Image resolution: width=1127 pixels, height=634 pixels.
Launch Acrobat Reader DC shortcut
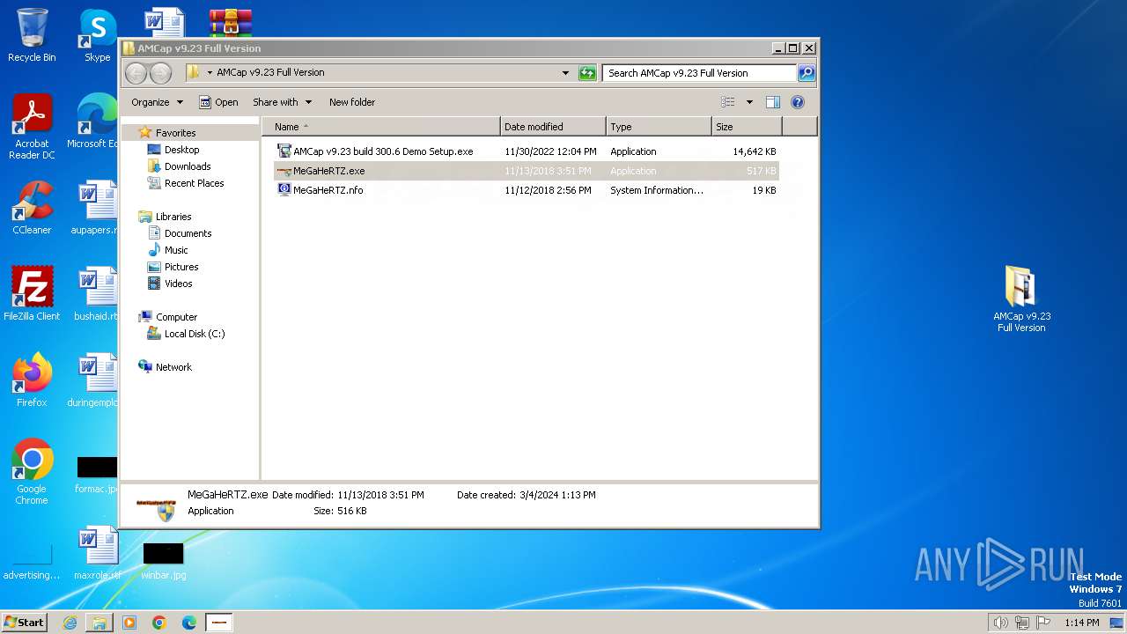[32, 127]
